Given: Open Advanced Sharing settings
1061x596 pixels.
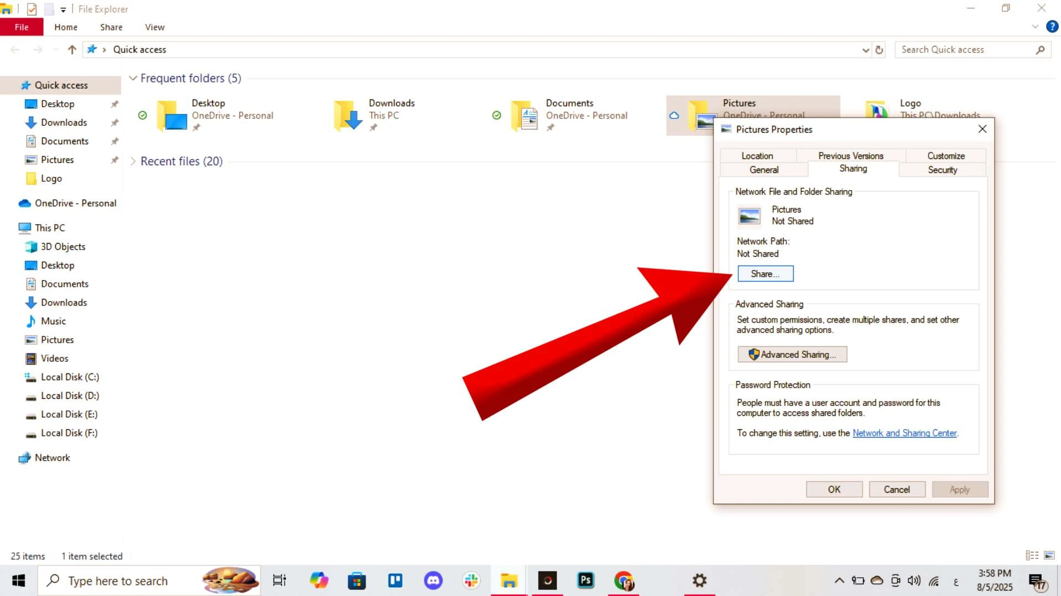Looking at the screenshot, I should pos(792,355).
